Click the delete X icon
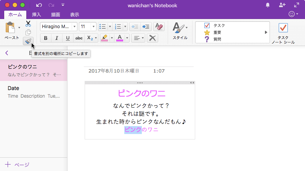The image size is (305, 171). coord(152,38)
